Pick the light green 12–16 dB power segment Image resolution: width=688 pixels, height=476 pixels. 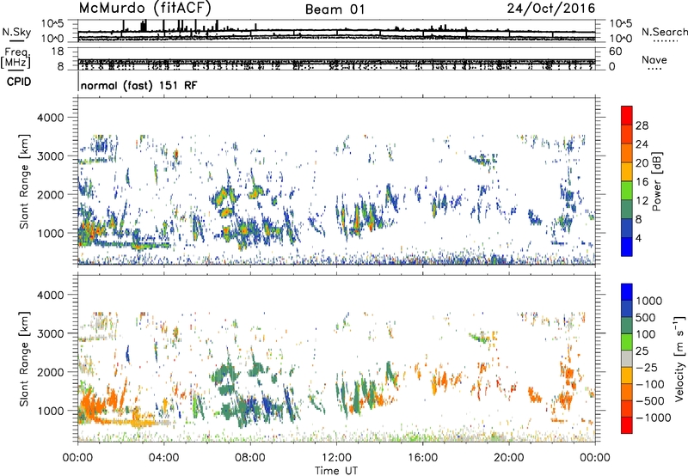(x=627, y=191)
